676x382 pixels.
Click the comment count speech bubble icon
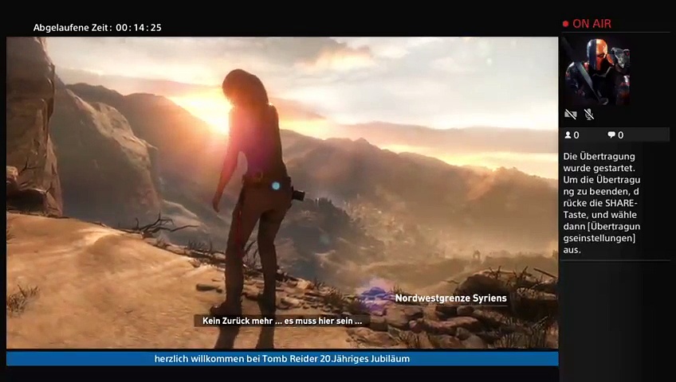coord(611,135)
